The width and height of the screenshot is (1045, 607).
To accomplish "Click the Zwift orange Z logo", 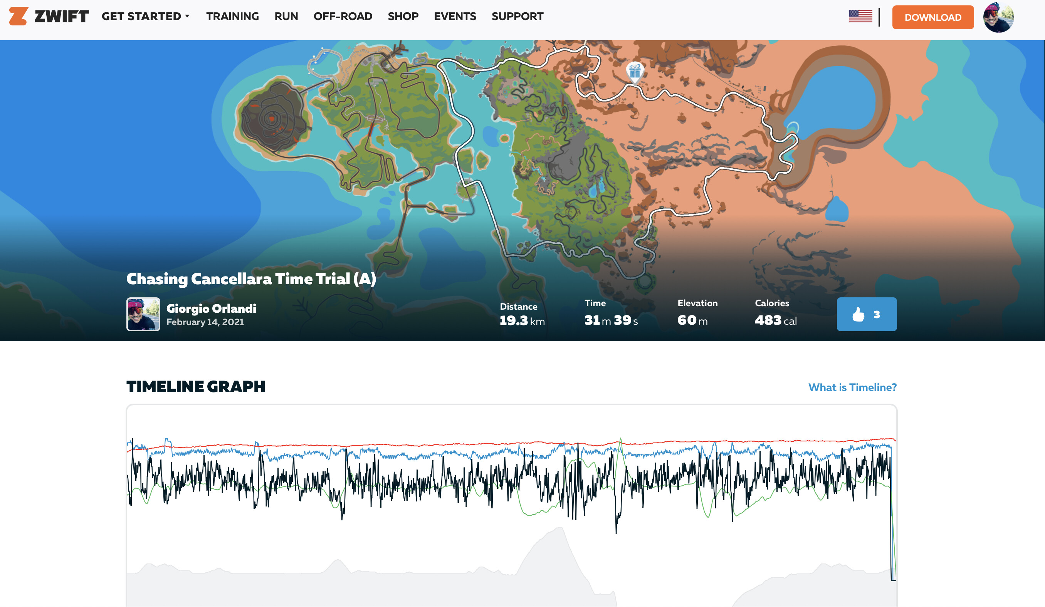I will (x=18, y=16).
